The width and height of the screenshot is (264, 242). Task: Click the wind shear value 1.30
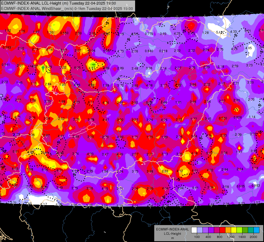(50, 33)
